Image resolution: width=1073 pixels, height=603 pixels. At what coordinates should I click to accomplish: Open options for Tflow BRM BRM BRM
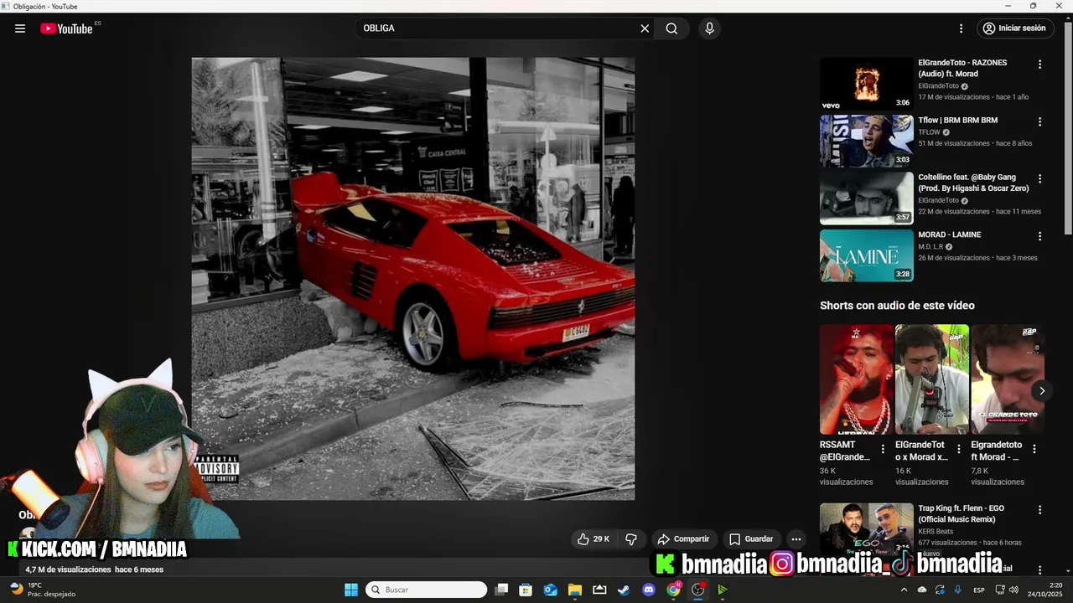pyautogui.click(x=1039, y=121)
